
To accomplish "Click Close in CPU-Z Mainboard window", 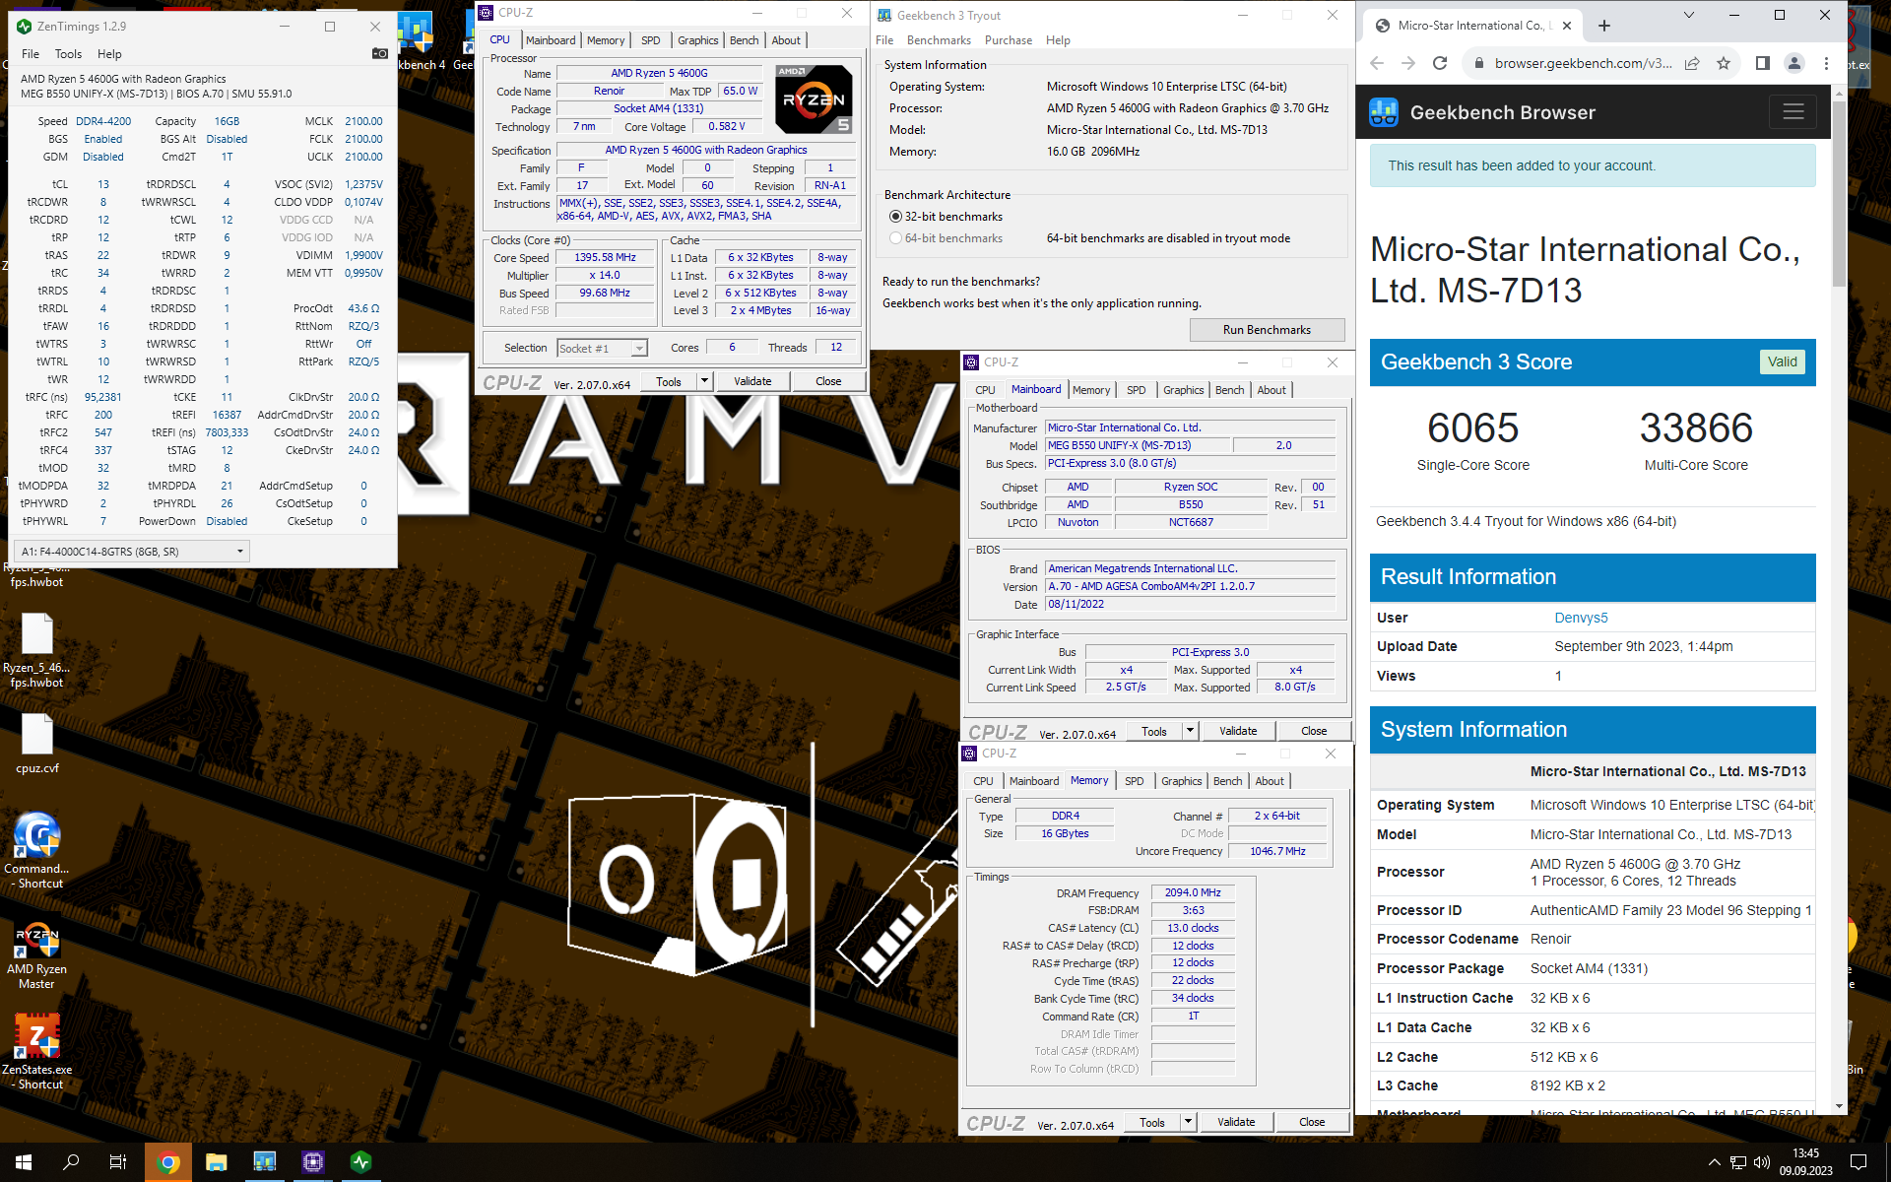I will click(1314, 731).
